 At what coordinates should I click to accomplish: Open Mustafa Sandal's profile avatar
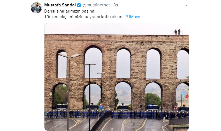pos(36,8)
